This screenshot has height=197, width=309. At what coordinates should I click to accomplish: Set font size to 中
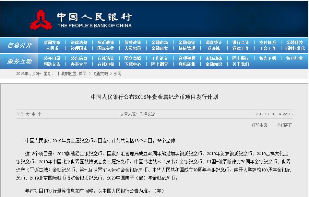(34, 114)
